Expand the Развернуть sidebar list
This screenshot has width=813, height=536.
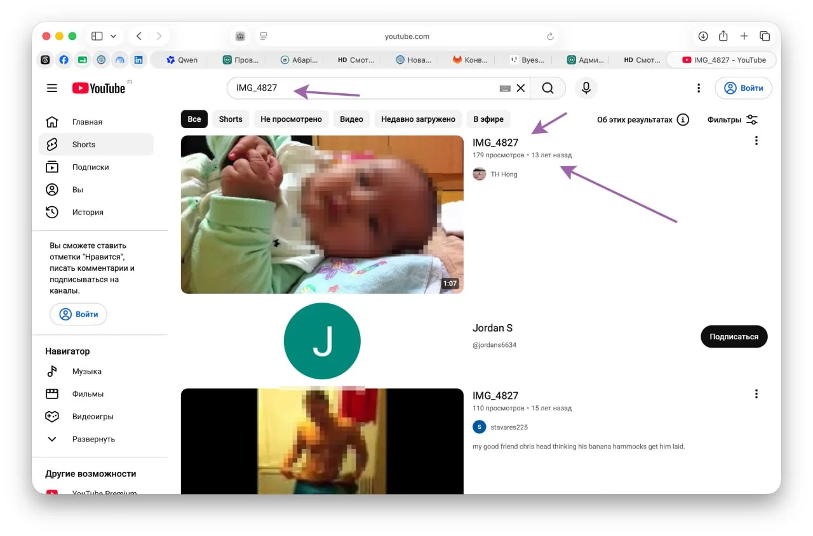pos(96,439)
